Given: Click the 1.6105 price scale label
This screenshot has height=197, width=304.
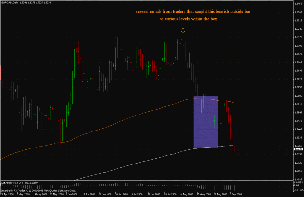Looking at the screenshot, I should coord(298,46).
